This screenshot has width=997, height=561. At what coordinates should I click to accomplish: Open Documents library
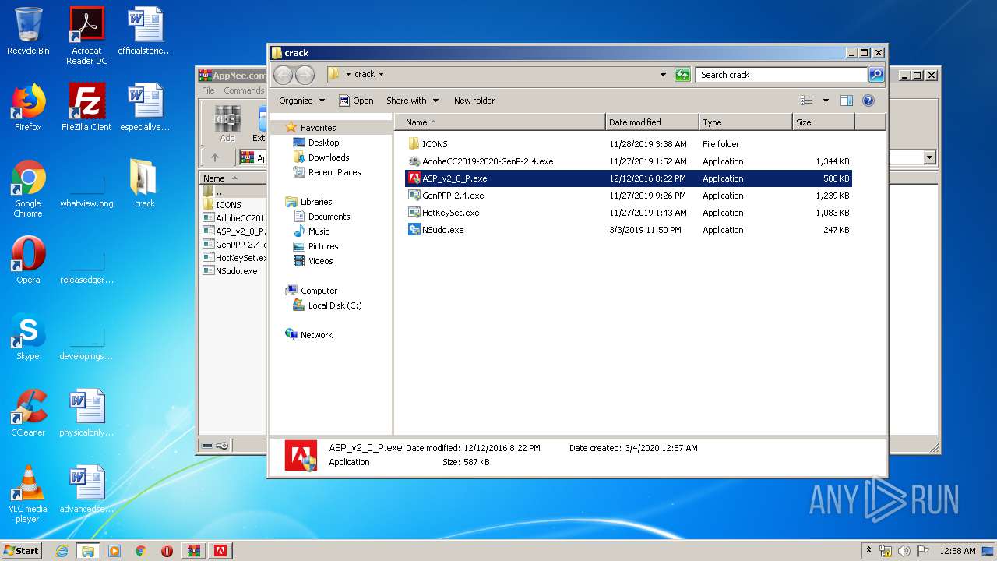click(329, 217)
